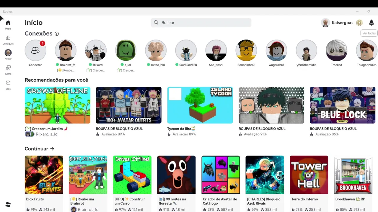Click the Tycoon da Ilha title
378x212 pixels.
(x=181, y=129)
